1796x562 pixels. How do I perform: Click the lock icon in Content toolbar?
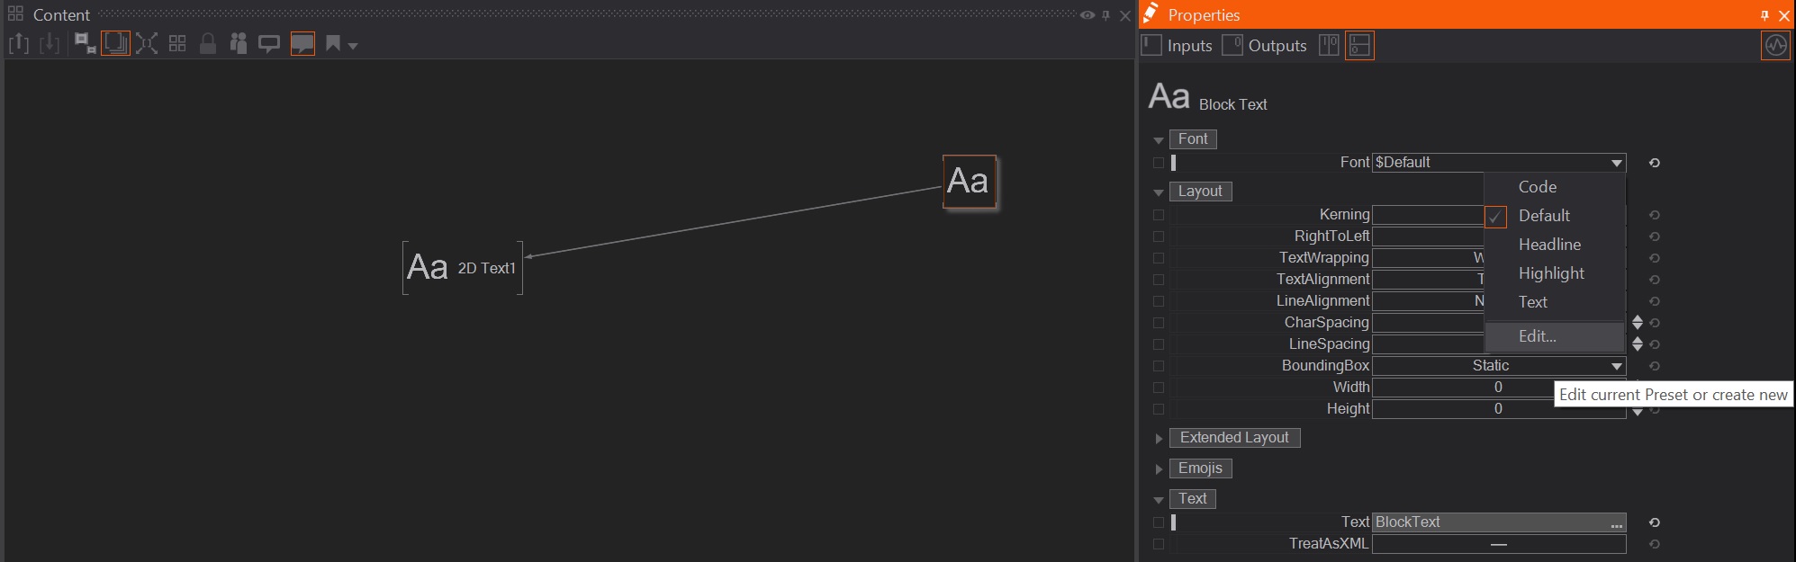[x=208, y=44]
